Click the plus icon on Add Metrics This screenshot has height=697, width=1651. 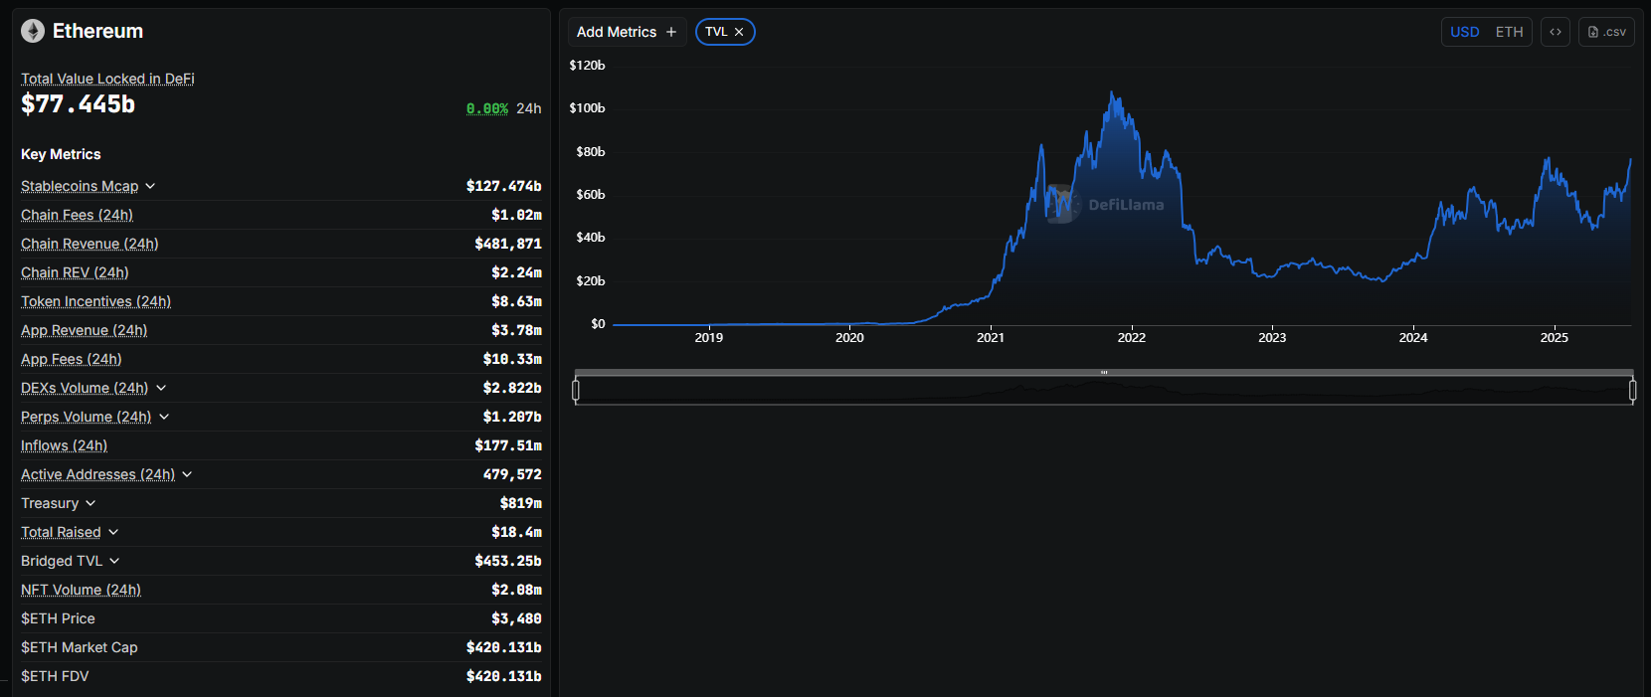671,32
